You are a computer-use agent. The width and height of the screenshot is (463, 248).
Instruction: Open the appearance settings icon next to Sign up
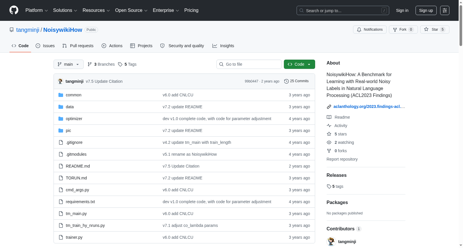445,10
